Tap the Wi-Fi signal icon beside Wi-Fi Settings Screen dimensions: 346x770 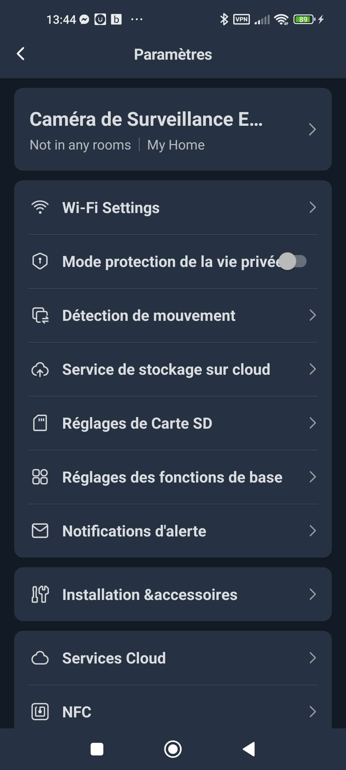coord(40,207)
